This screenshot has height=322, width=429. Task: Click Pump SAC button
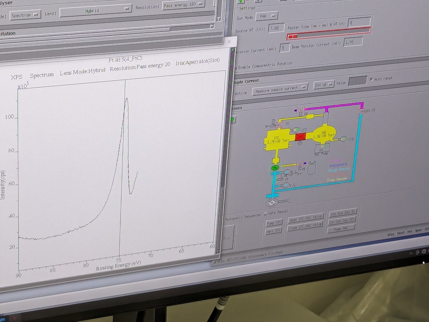click(341, 229)
